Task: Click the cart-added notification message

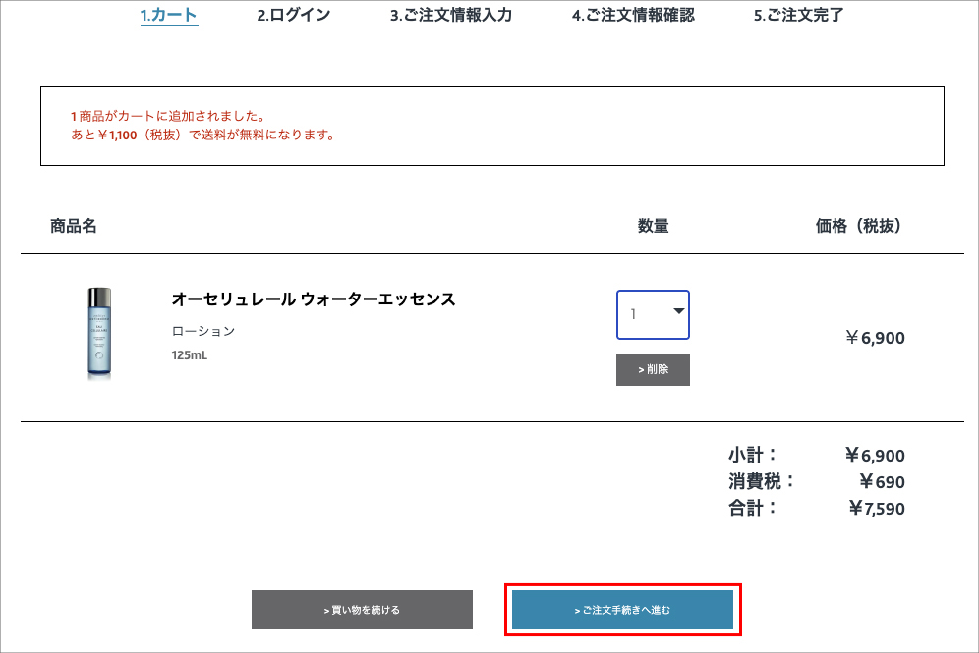Action: point(168,117)
